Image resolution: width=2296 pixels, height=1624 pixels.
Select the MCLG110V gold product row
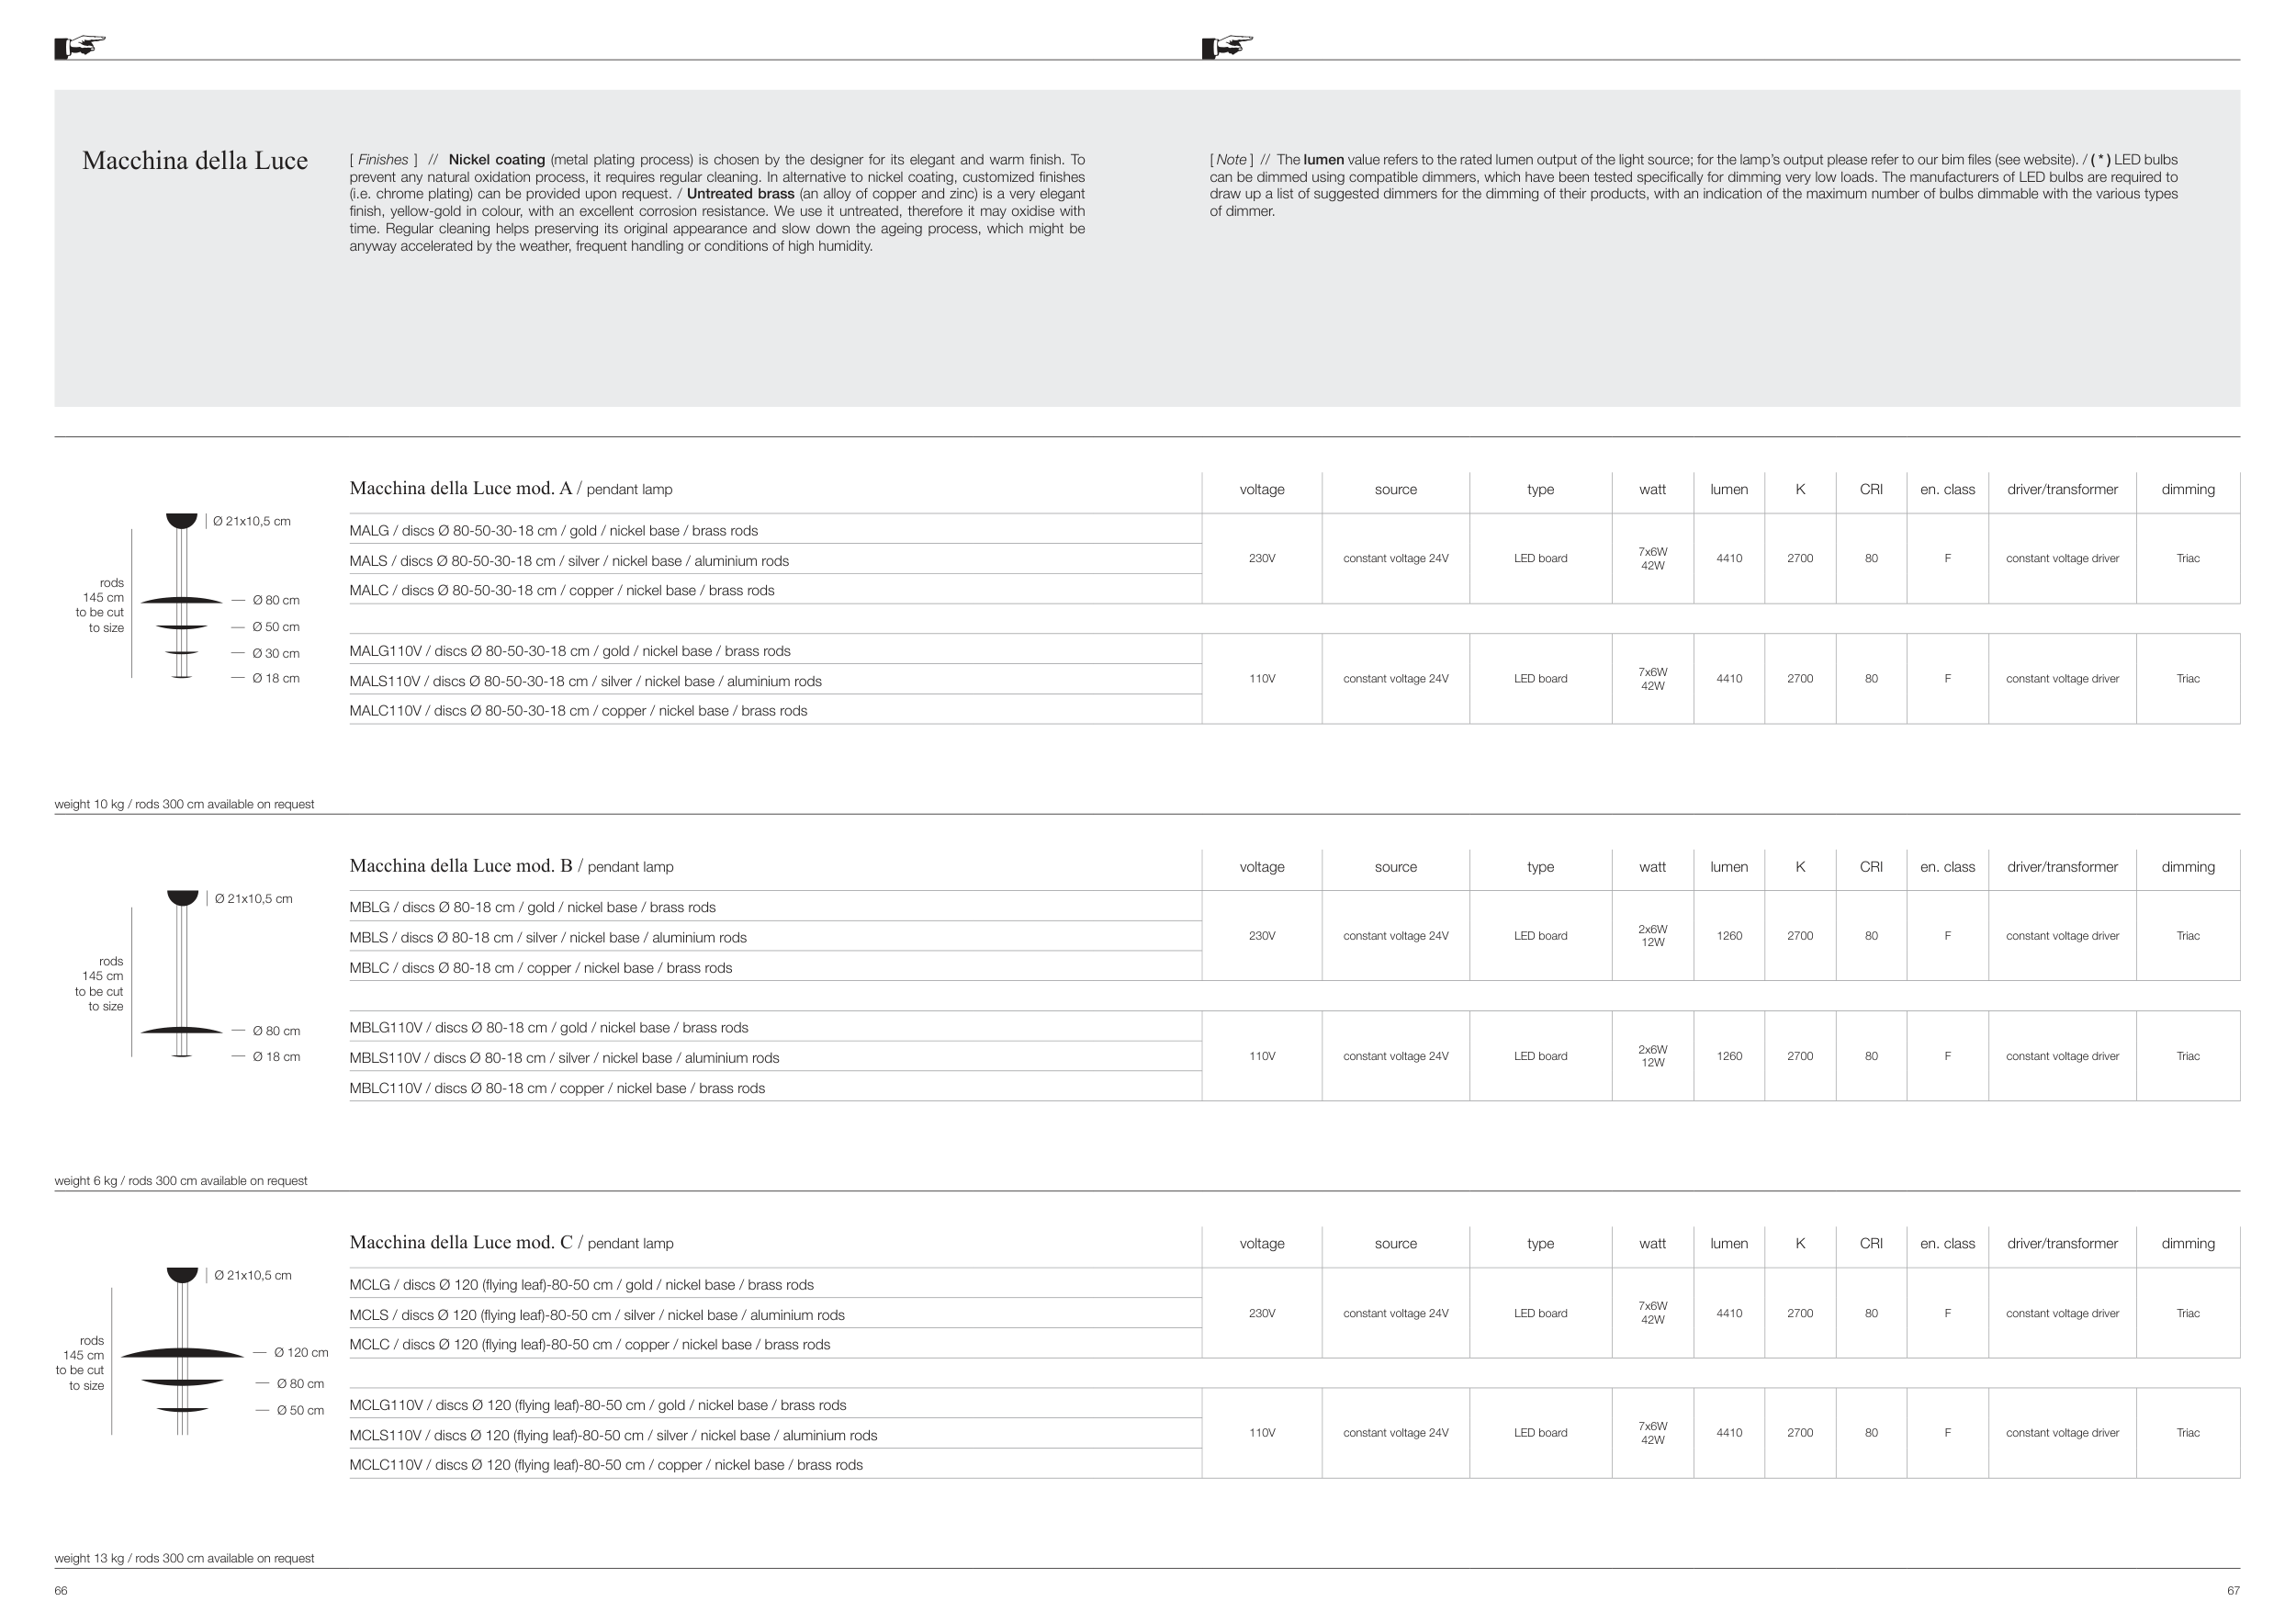[x=597, y=1406]
